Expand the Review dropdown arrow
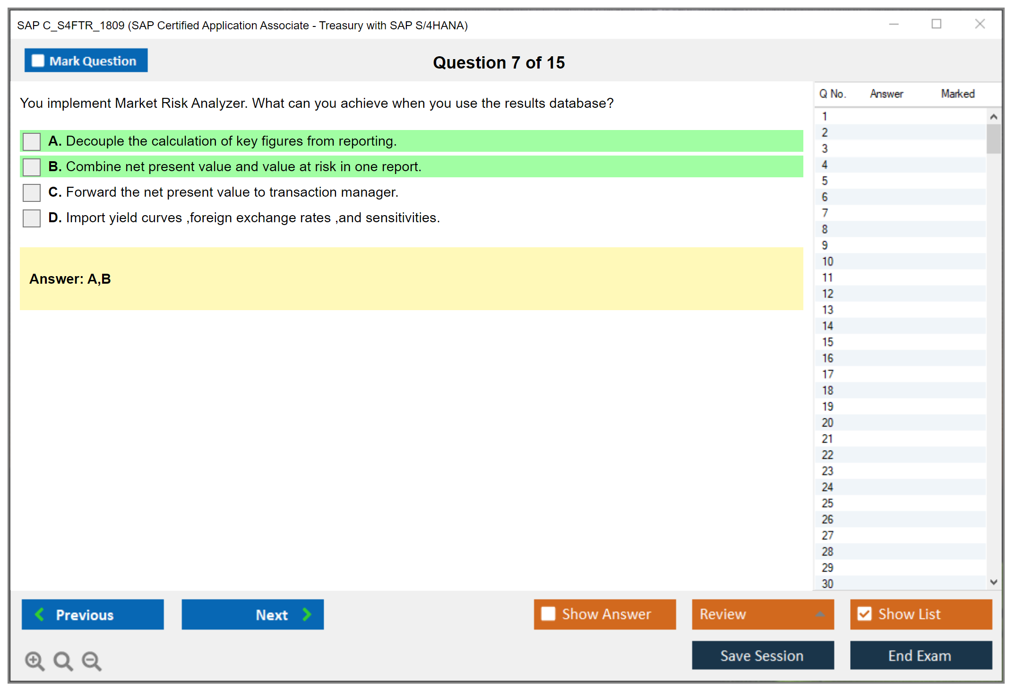This screenshot has width=1016, height=695. tap(820, 614)
